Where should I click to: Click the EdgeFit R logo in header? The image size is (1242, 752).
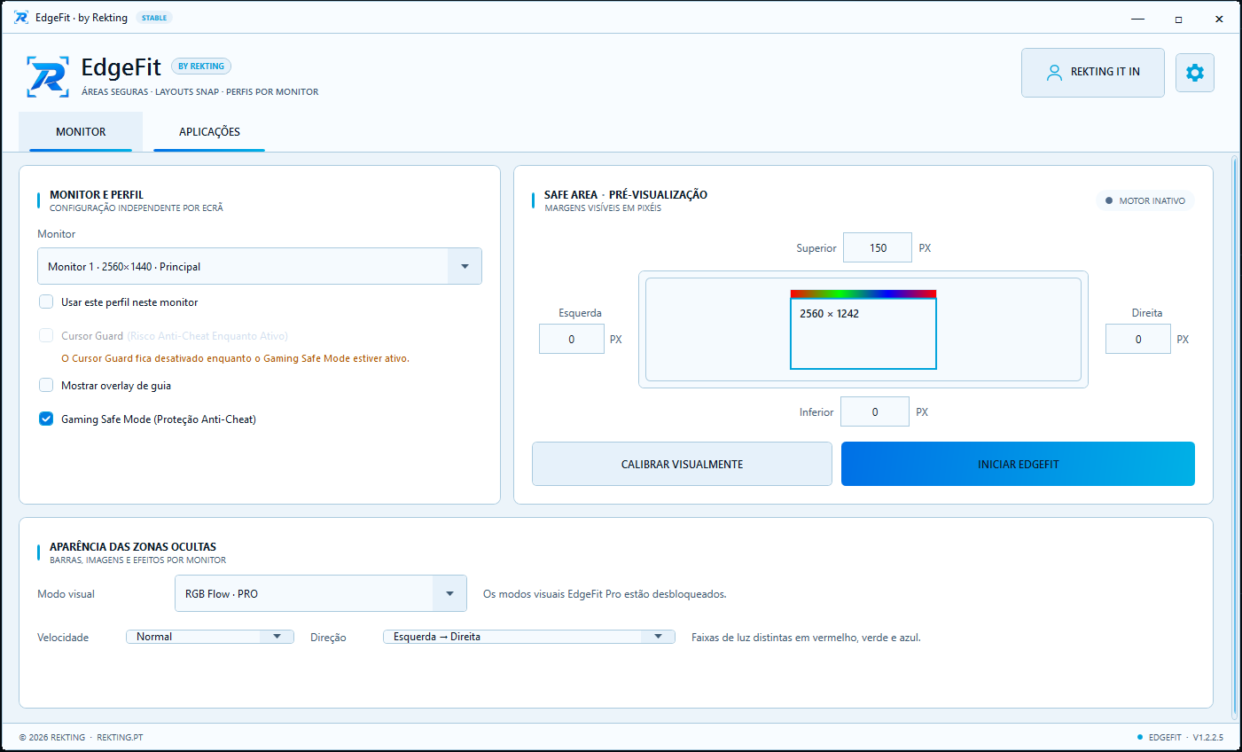coord(48,77)
